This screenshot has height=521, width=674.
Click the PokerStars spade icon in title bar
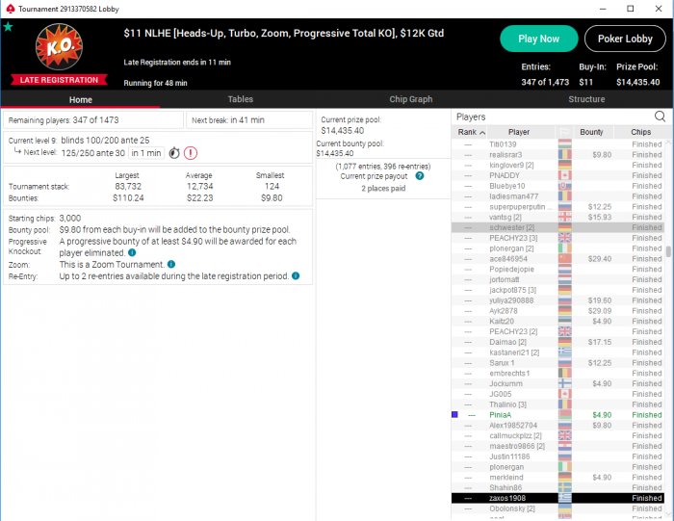[x=11, y=9]
